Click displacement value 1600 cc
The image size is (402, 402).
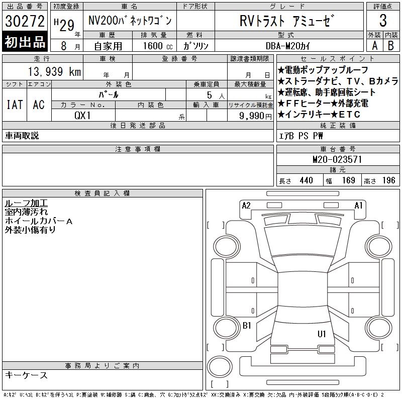158,46
